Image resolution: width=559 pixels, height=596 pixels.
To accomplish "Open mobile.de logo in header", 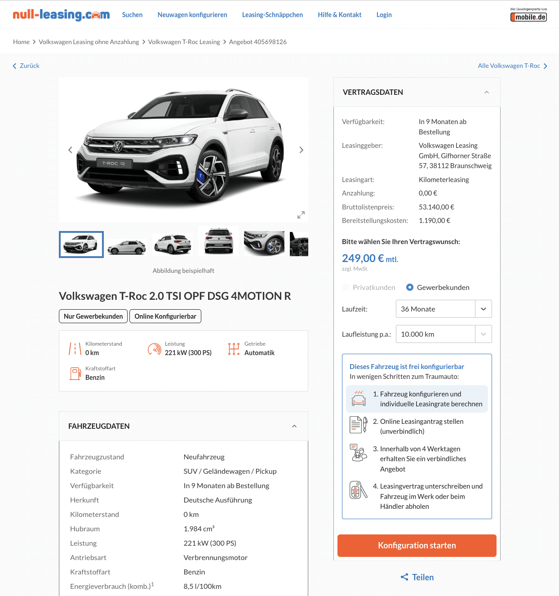I will coord(528,15).
